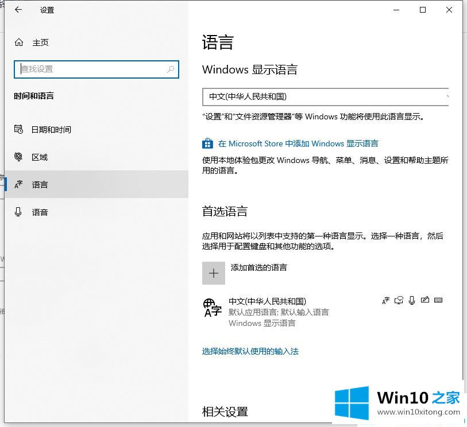Screen dimensions: 467x427
Task: Click 添加首选的语言 label
Action: pyautogui.click(x=258, y=267)
